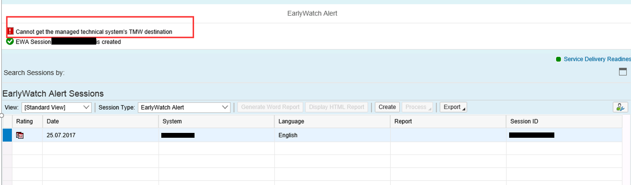Click the collapse search panel icon

point(623,72)
